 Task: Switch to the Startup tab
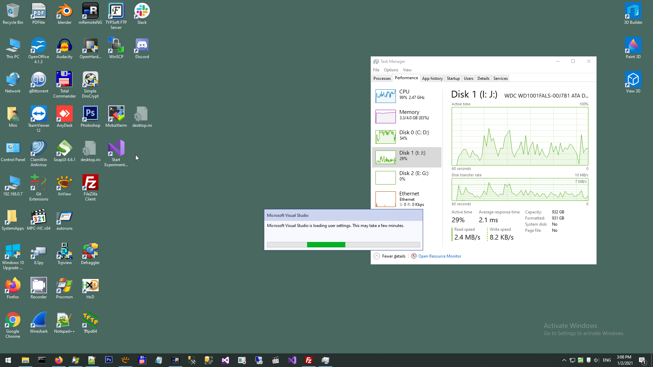point(453,78)
